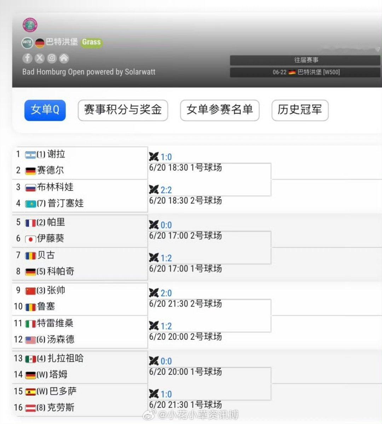This screenshot has height=424, width=382.
Task: Click match time 6/20 21:30 2号球场
Action: (x=186, y=304)
